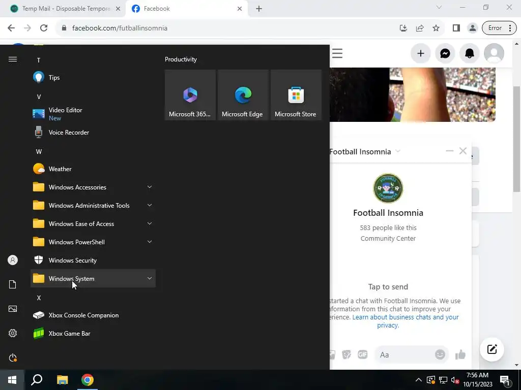The width and height of the screenshot is (521, 390).
Task: Open taskbar Search
Action: [37, 380]
